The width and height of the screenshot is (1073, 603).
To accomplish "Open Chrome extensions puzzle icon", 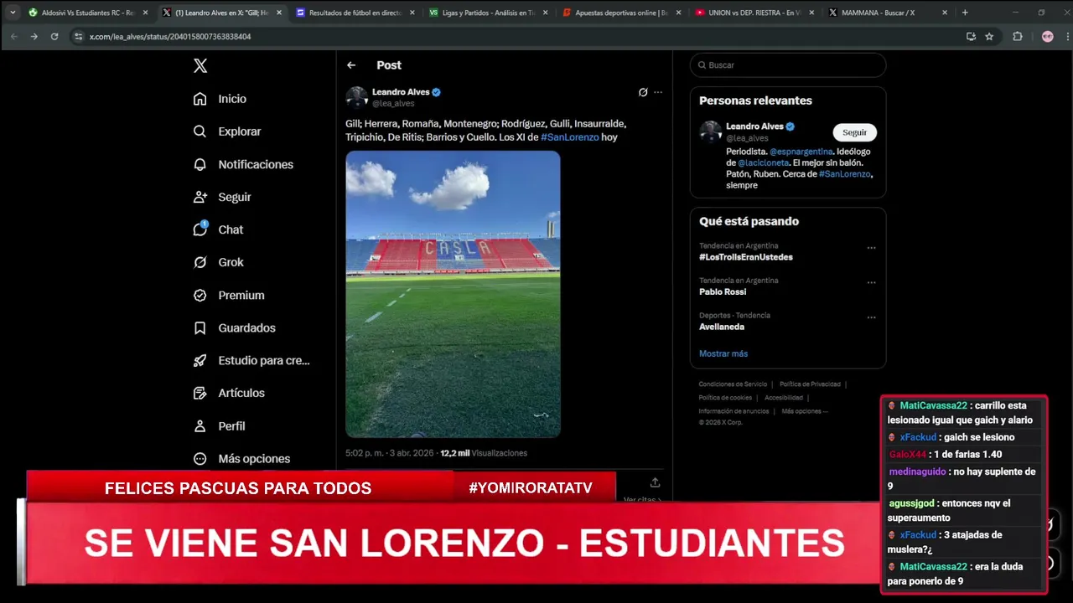I will 1018,37.
